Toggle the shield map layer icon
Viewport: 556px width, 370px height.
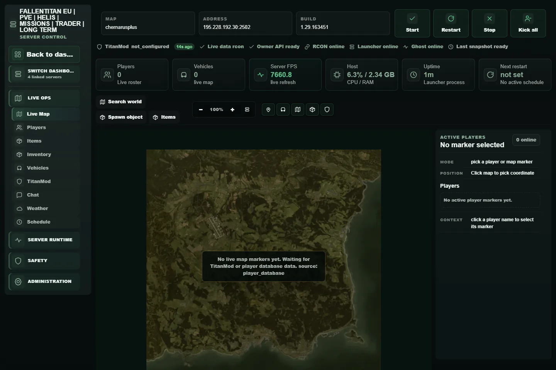click(x=327, y=110)
